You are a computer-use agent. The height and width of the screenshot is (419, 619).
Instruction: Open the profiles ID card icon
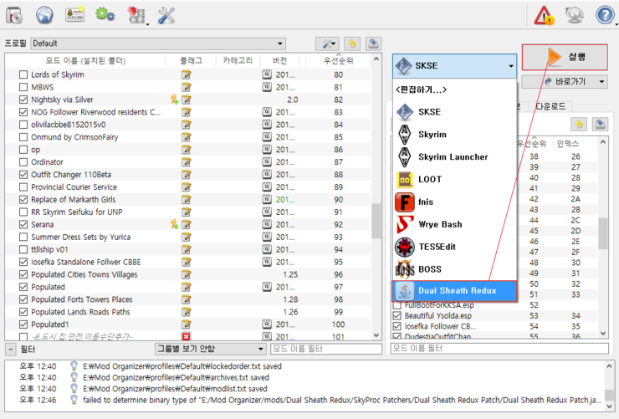pos(74,14)
